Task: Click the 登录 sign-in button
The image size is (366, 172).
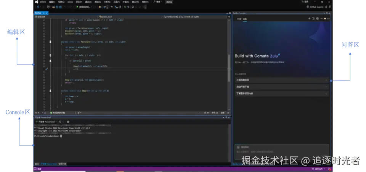Action: [x=305, y=2]
